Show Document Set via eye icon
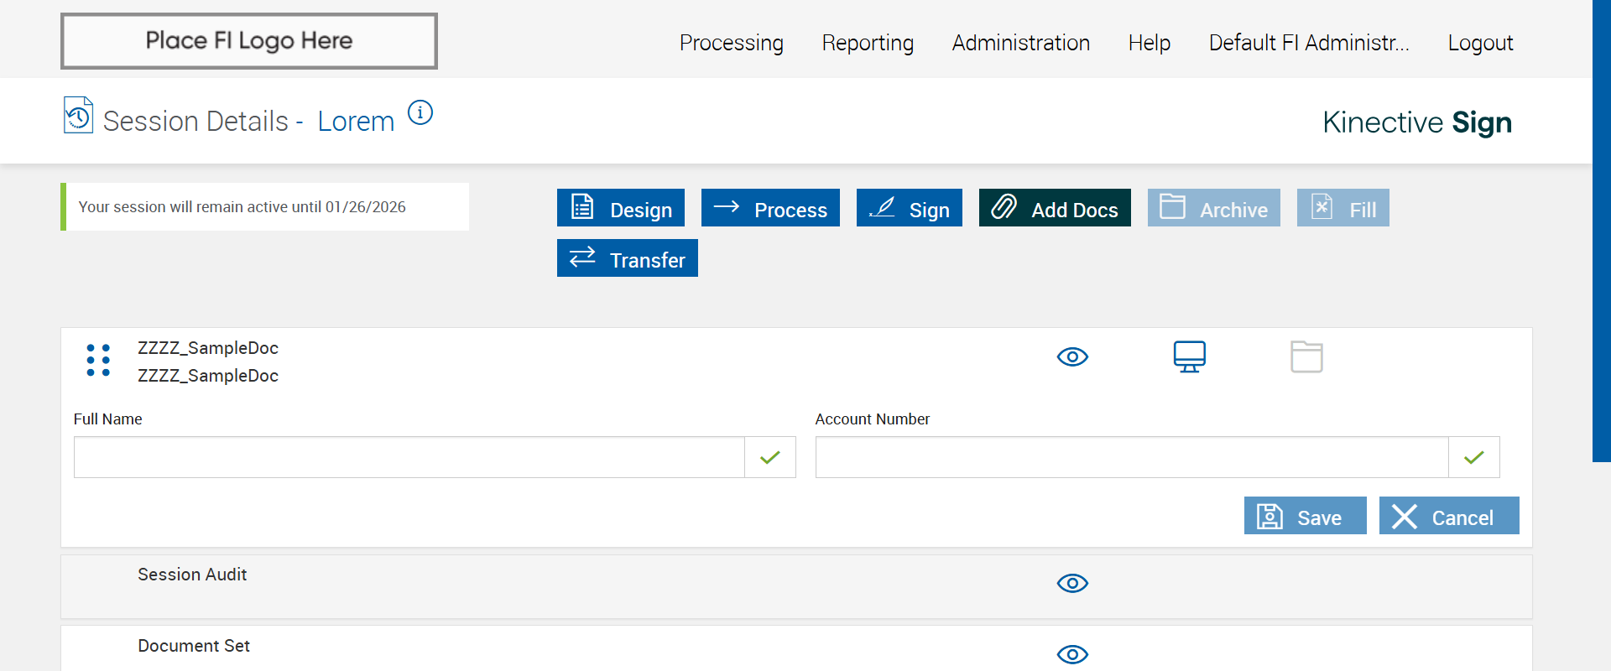Screen dimensions: 1611x671 (x=1072, y=654)
